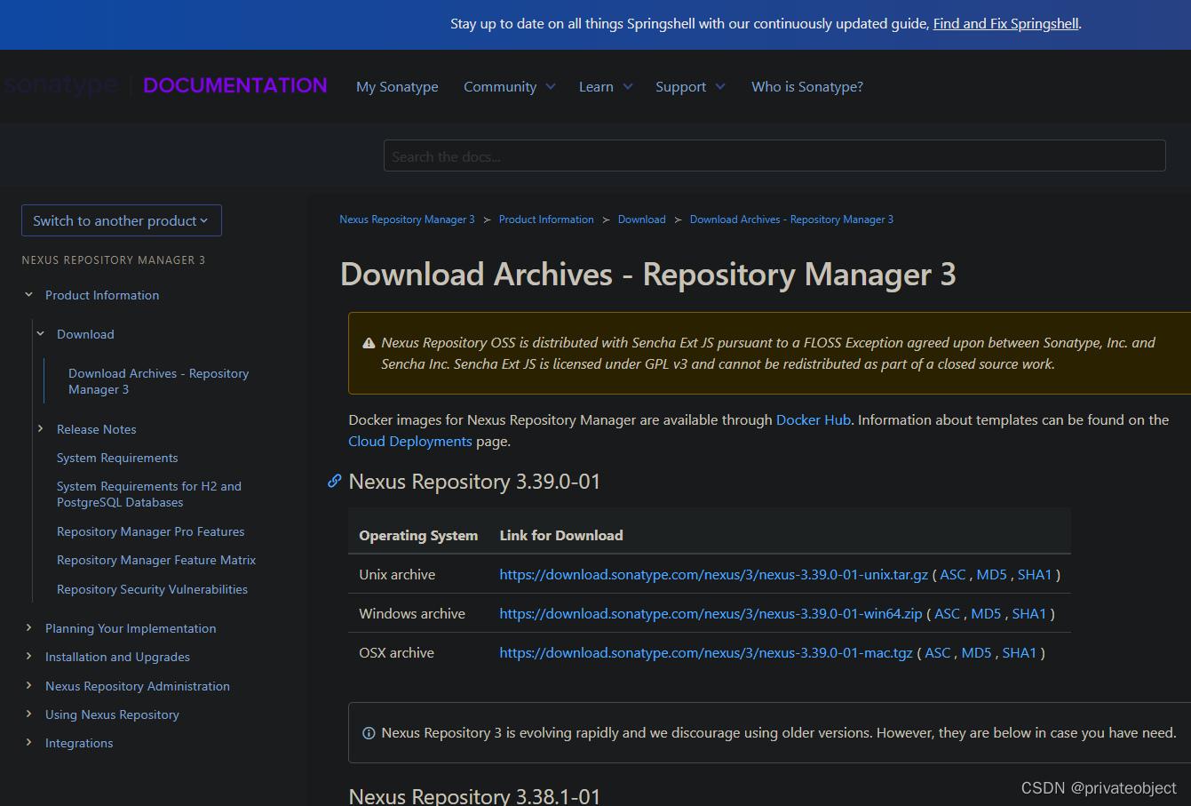This screenshot has width=1191, height=806.
Task: Download nexus-3.39.0-01-mac.tgz link
Action: point(706,653)
